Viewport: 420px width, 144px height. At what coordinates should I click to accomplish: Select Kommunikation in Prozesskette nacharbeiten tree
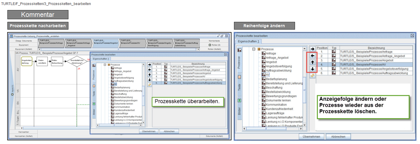(x=122, y=107)
